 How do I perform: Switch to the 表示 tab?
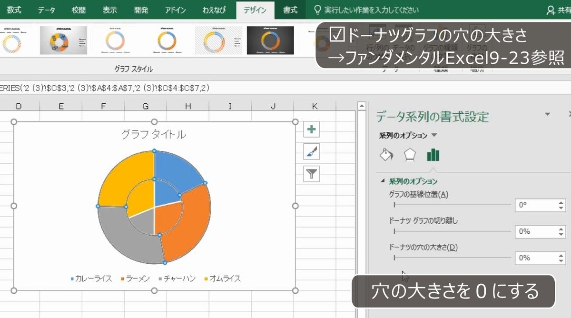point(110,10)
